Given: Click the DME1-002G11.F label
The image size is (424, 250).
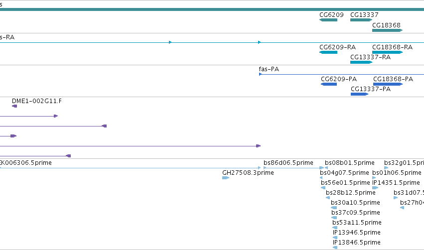Looking at the screenshot, I should tap(37, 101).
